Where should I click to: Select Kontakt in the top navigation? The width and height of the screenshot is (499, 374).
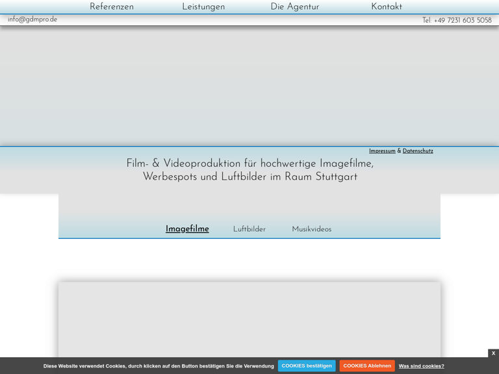pos(387,7)
